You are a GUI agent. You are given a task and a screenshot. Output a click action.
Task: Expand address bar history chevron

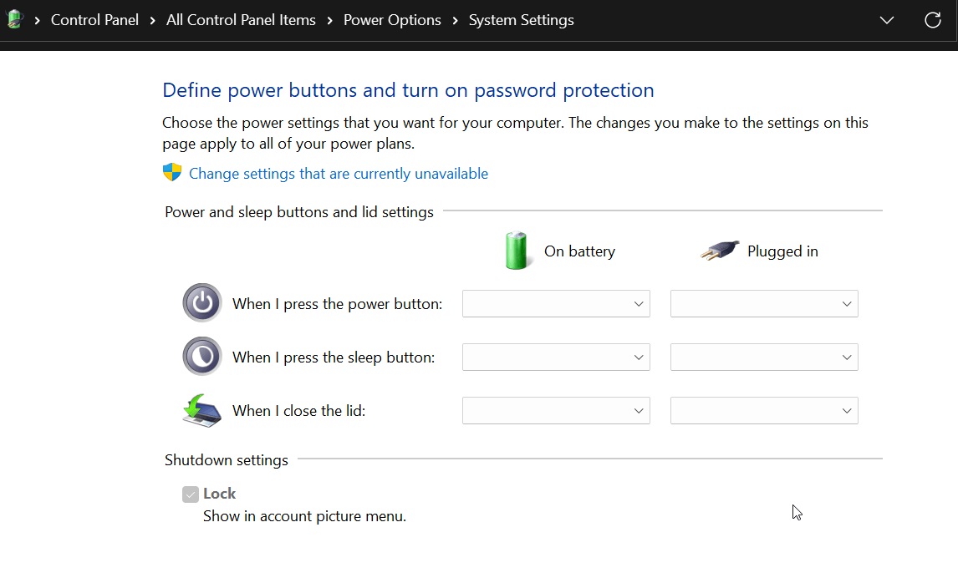coord(887,20)
